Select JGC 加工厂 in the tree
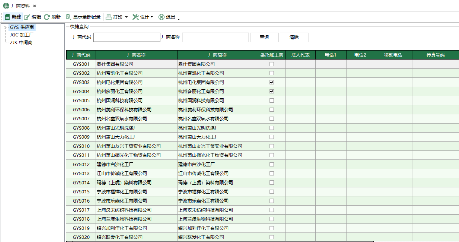459x242 pixels. pyautogui.click(x=22, y=35)
